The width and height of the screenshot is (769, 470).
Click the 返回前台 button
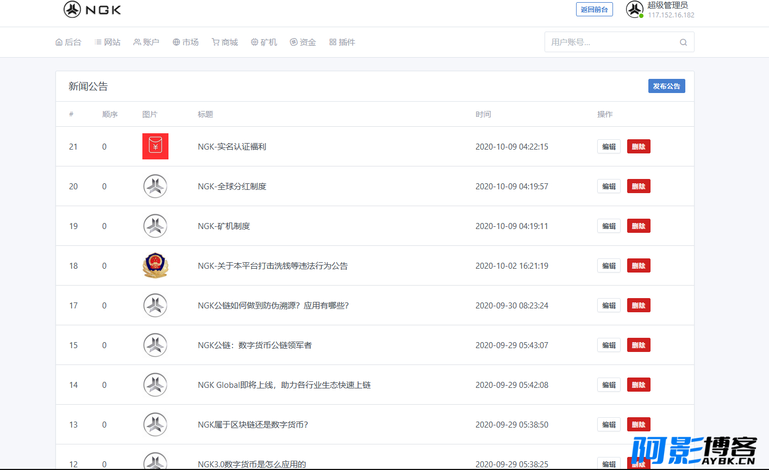pos(595,9)
